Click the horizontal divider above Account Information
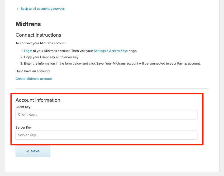 coord(112,89)
